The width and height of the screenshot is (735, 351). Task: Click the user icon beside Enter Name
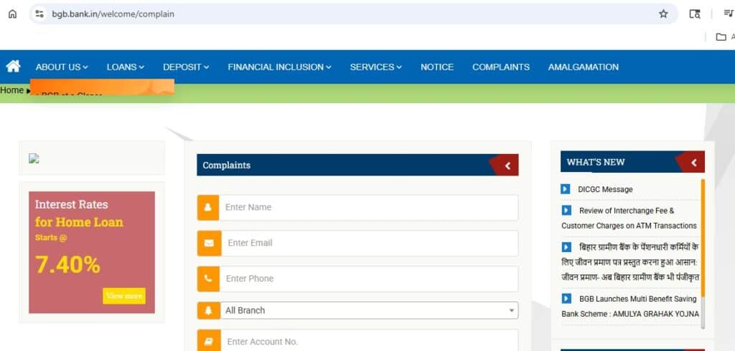tap(208, 207)
